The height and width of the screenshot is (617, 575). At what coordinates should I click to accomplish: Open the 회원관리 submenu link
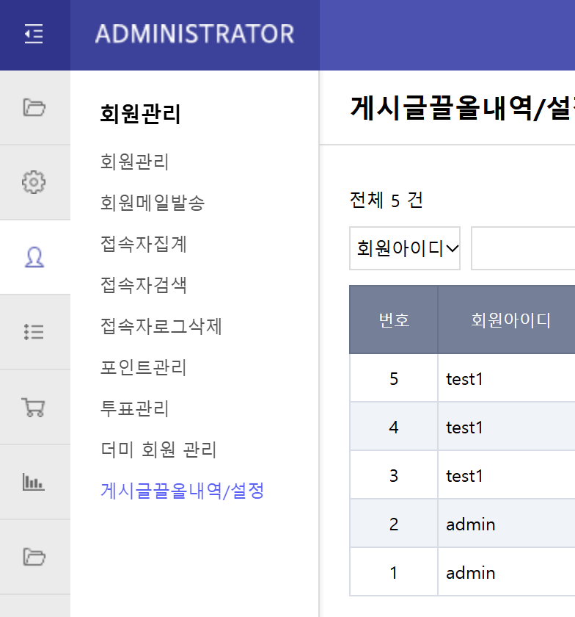tap(134, 162)
